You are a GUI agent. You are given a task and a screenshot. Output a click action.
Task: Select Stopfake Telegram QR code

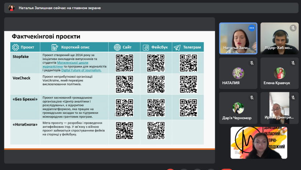pyautogui.click(x=189, y=63)
